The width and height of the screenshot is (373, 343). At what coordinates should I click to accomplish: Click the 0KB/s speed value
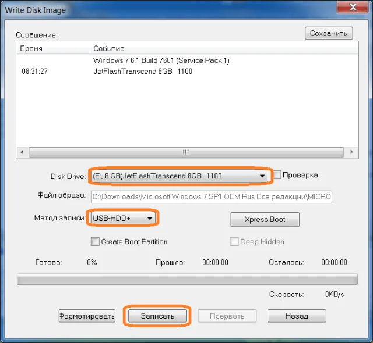point(335,294)
